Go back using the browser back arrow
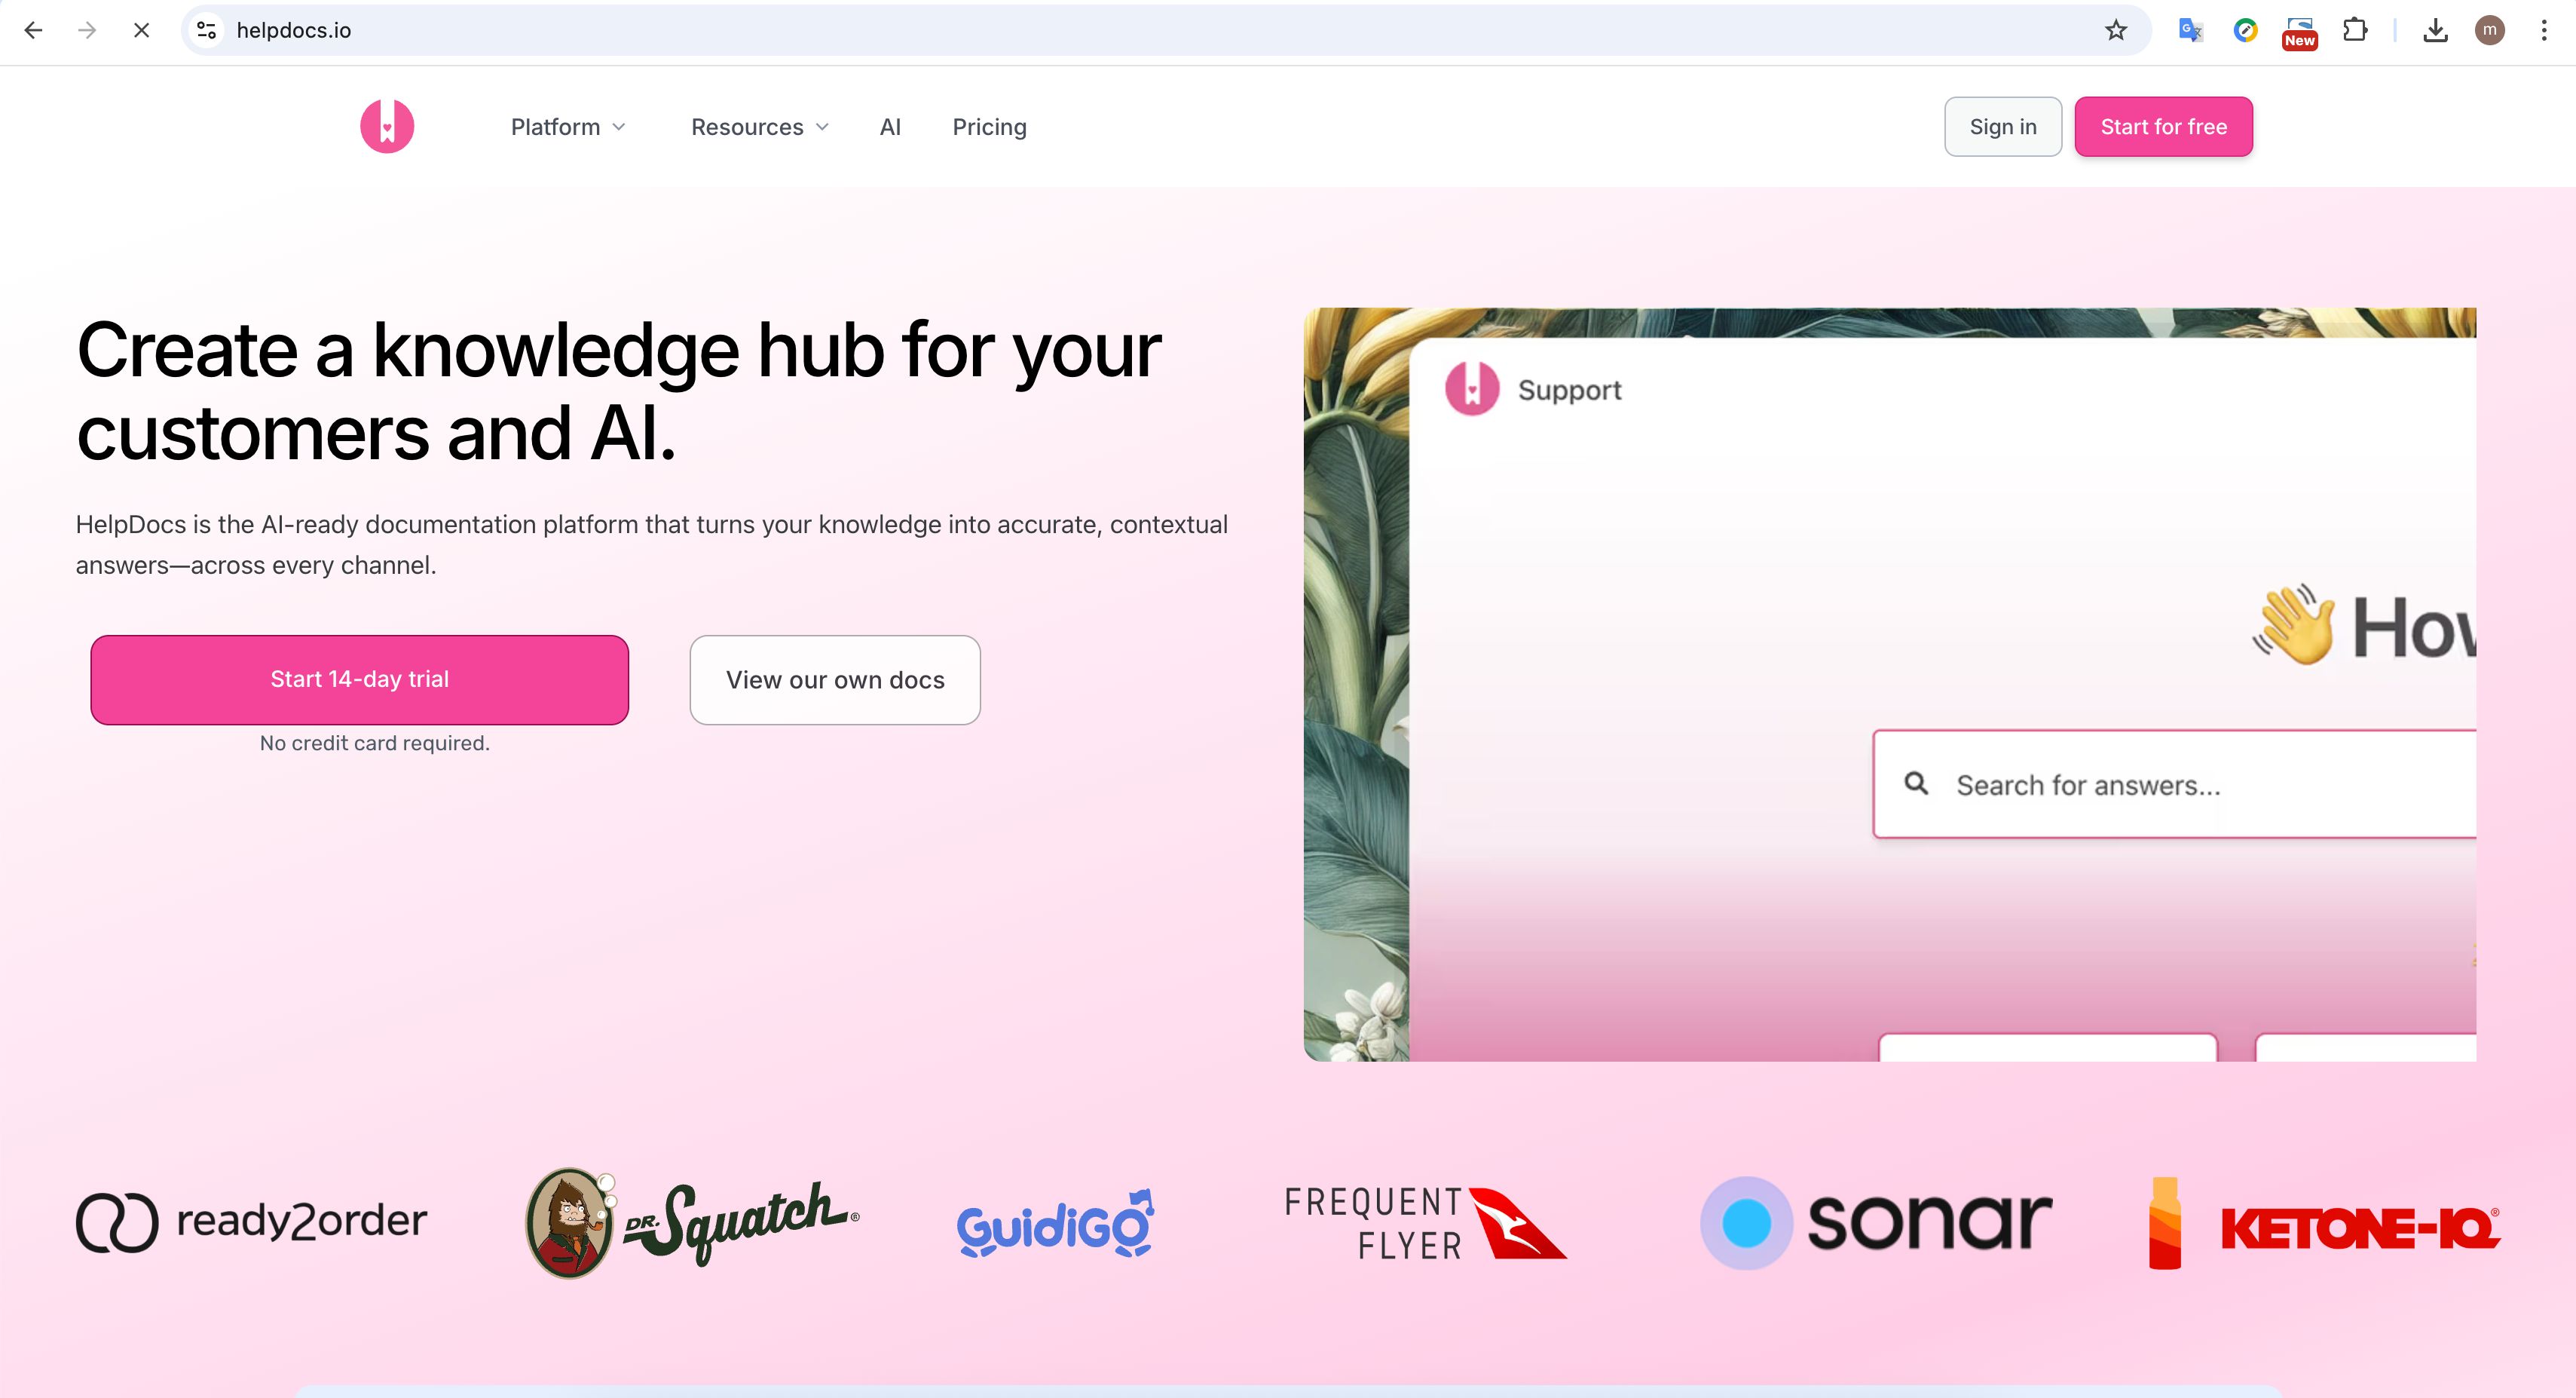The image size is (2576, 1398). [x=33, y=30]
